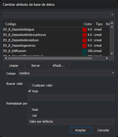
Task: Select the ED_B_Depositoderesiduos row
Action: pyautogui.click(x=56, y=40)
